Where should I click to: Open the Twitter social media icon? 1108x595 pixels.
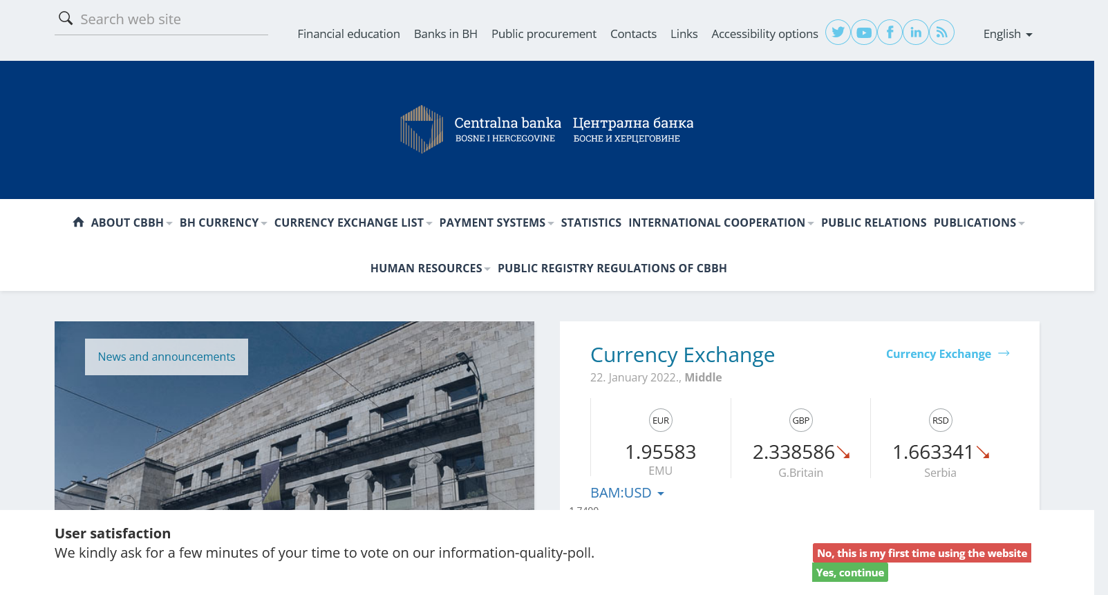pos(838,32)
